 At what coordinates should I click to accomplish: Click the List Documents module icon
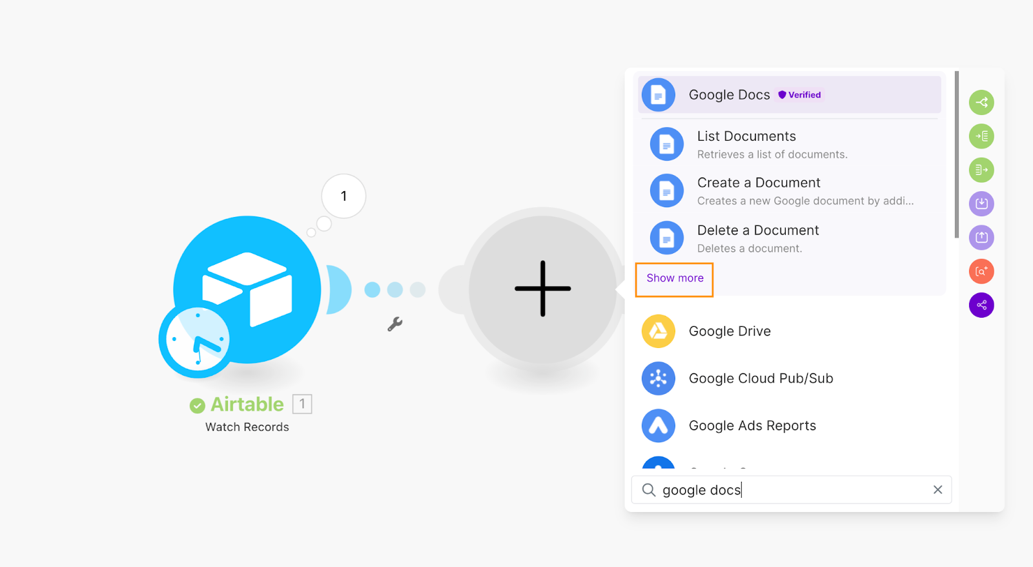pyautogui.click(x=666, y=144)
